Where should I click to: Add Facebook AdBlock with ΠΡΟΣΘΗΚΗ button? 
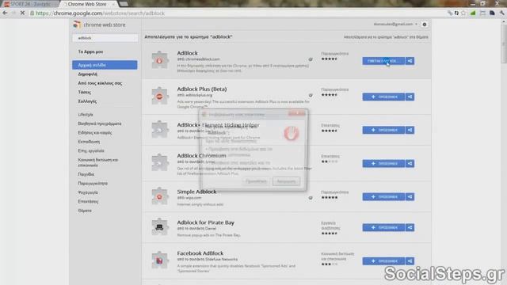[x=383, y=261]
